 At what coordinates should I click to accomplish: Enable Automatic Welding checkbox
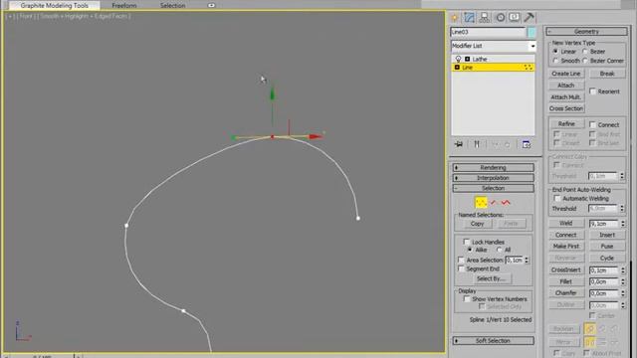[x=557, y=199]
